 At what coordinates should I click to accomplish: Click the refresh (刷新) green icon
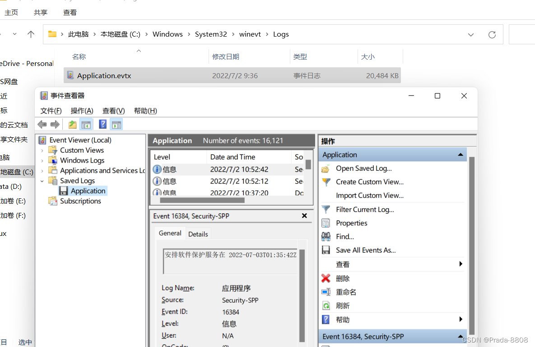[326, 306]
